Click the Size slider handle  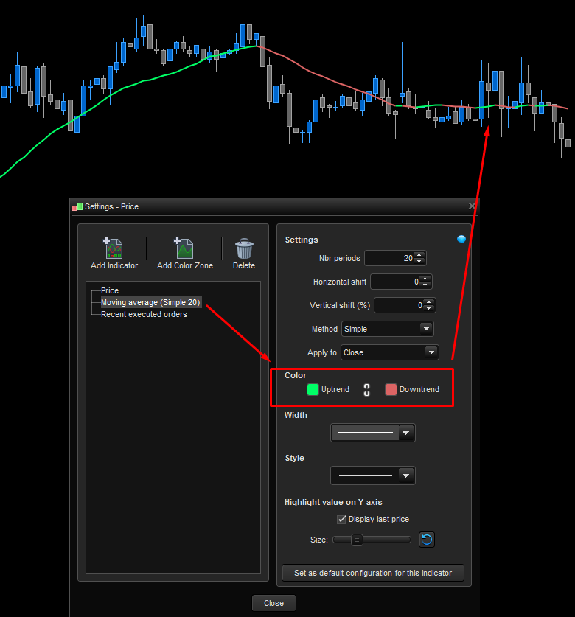click(357, 540)
